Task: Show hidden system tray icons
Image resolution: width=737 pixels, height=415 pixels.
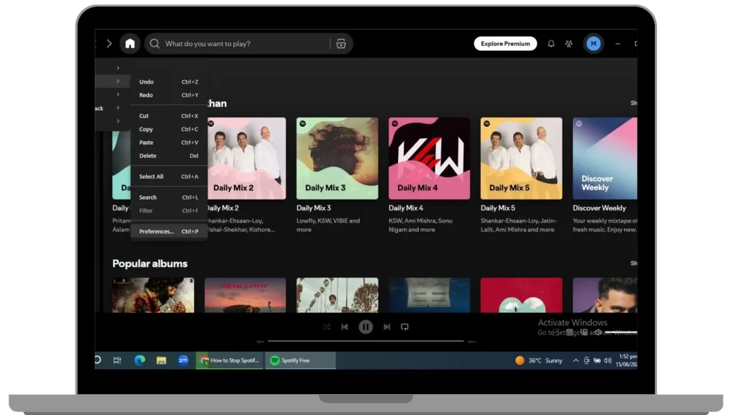Action: (576, 360)
